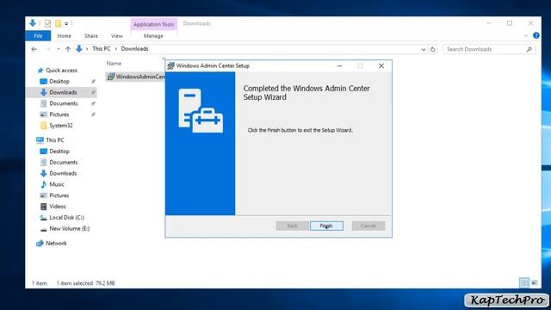This screenshot has width=551, height=310.
Task: Click the pin icon beside Quick access Pictures
Action: 93,115
